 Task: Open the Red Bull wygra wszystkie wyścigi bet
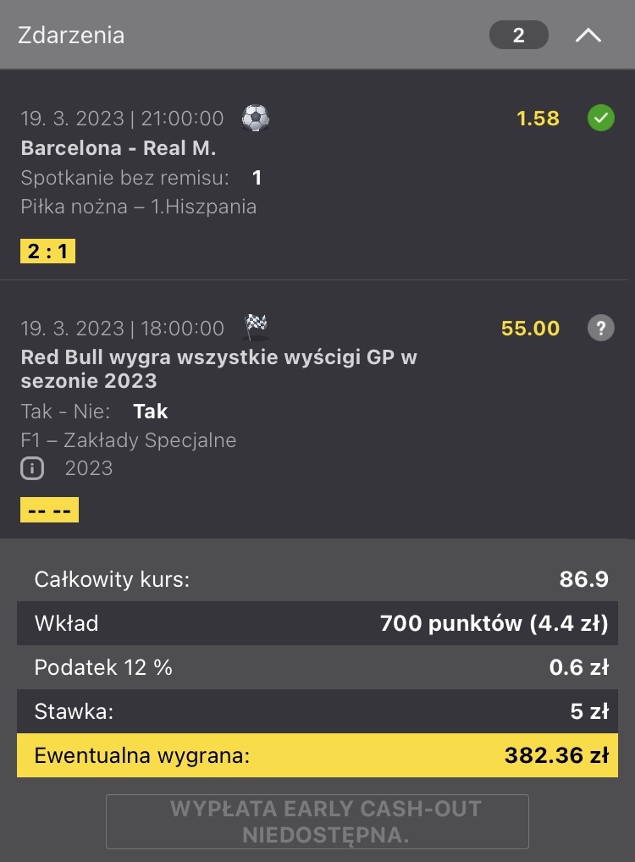click(x=218, y=368)
